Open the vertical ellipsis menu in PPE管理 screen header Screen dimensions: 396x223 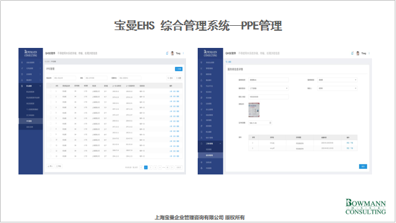[x=184, y=53]
